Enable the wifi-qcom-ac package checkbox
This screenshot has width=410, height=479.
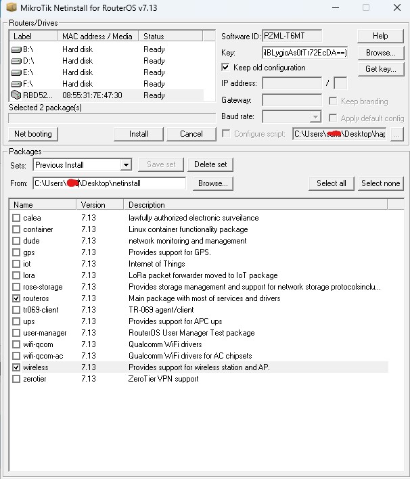pos(16,356)
